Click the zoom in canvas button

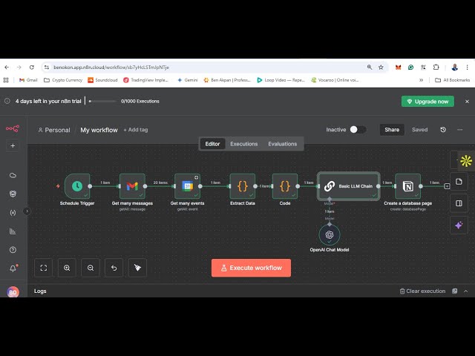(67, 268)
